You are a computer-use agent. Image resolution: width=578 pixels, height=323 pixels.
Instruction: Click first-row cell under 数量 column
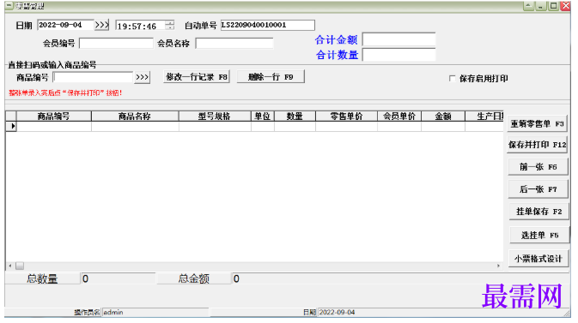click(295, 126)
